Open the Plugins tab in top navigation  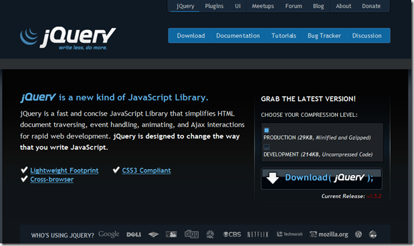point(214,6)
